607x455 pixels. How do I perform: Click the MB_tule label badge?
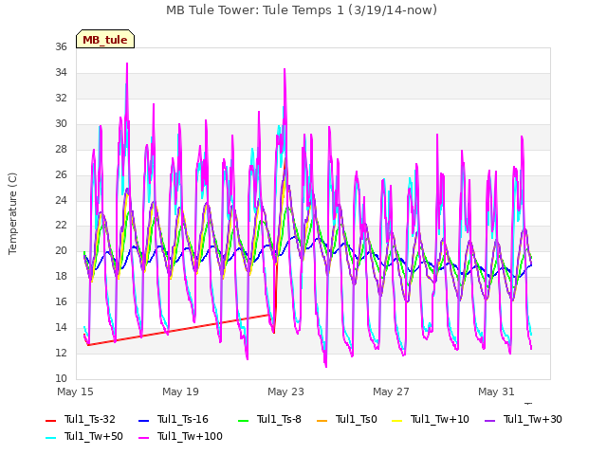105,39
